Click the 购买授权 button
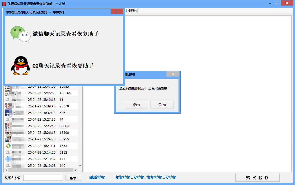The image size is (295, 185). [257, 178]
